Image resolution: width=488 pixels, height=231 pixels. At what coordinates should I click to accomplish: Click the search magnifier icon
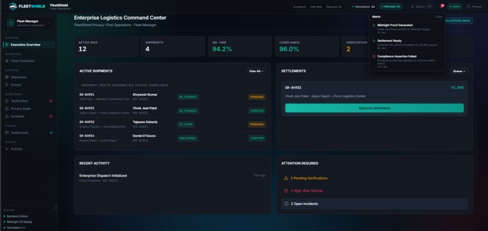tap(412, 7)
